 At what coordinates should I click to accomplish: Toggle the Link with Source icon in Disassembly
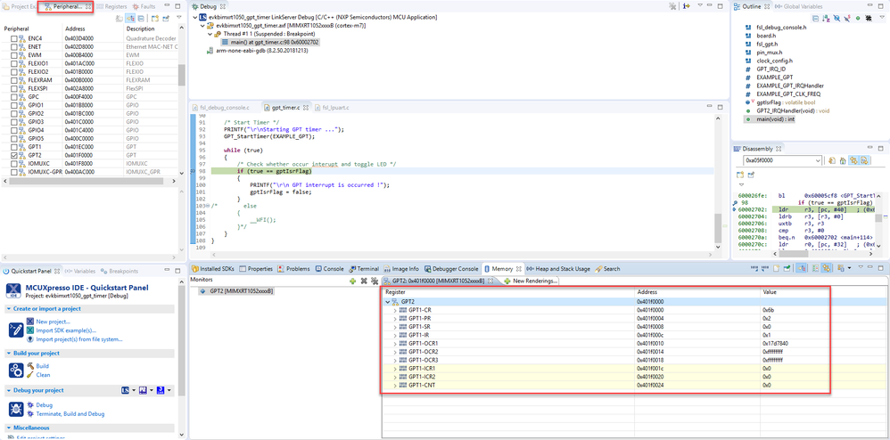click(x=853, y=161)
